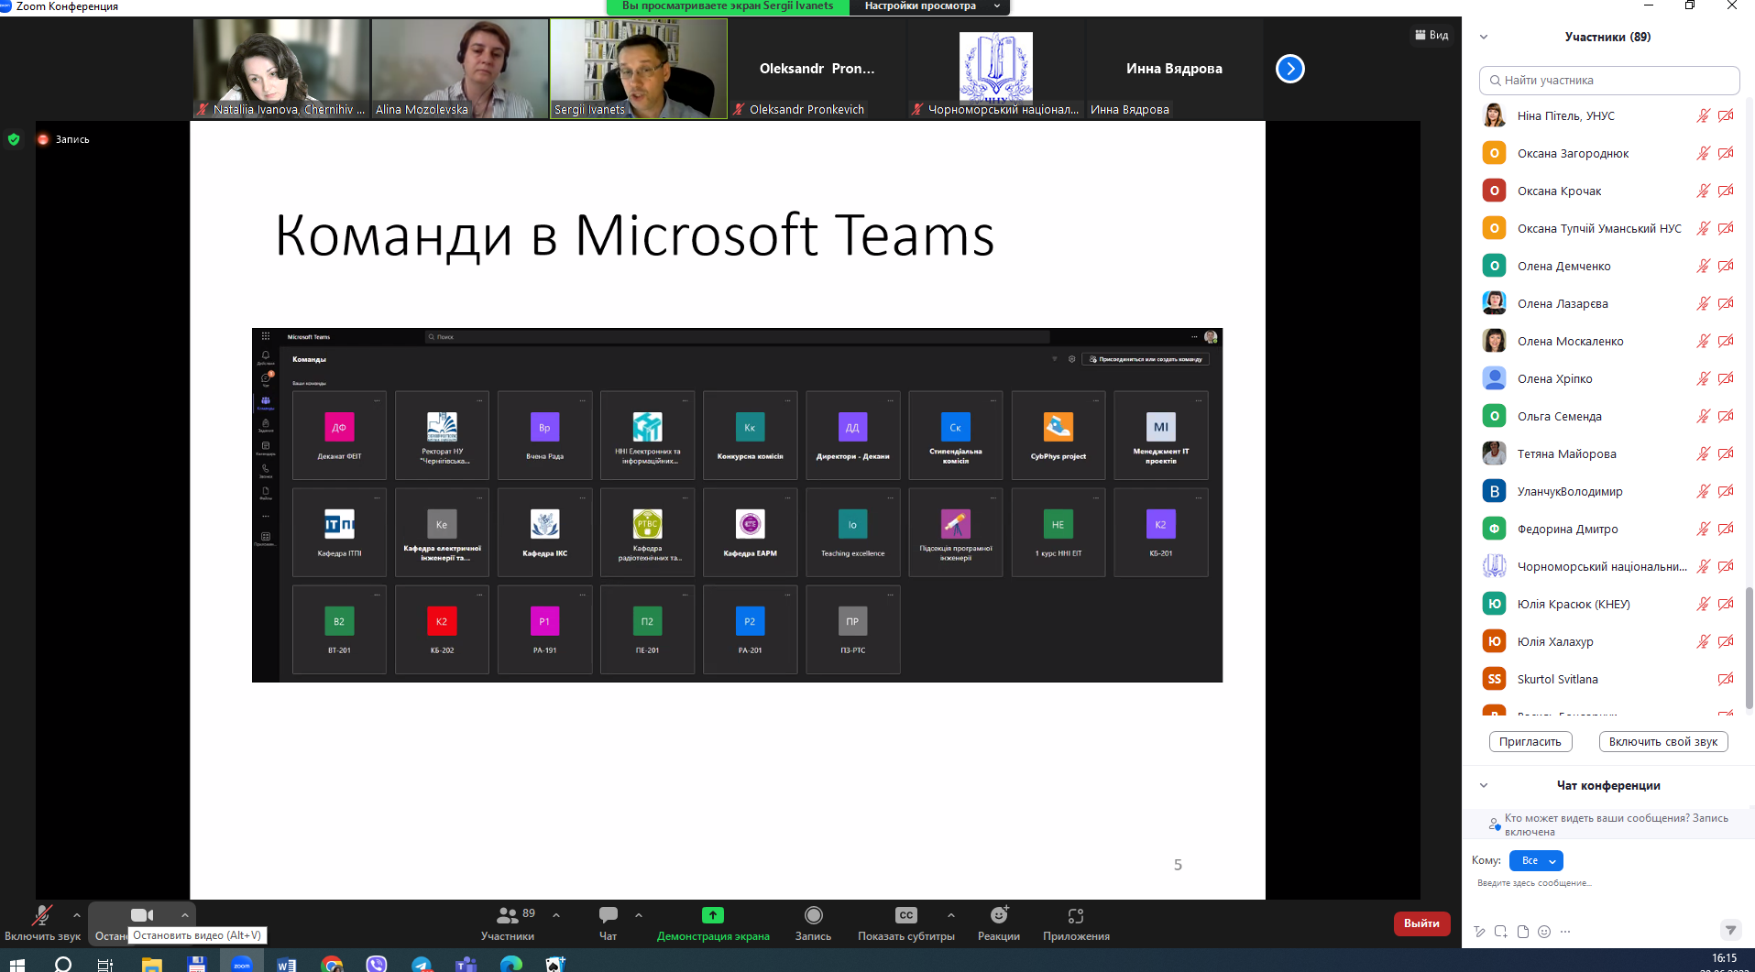The height and width of the screenshot is (972, 1755).
Task: Click the 'Вид' view layout button
Action: point(1431,35)
